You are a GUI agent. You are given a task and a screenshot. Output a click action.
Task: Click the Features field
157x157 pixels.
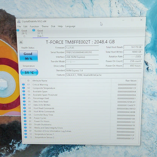[x=104, y=75]
